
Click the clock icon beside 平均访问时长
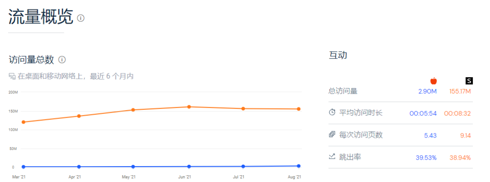(x=332, y=112)
